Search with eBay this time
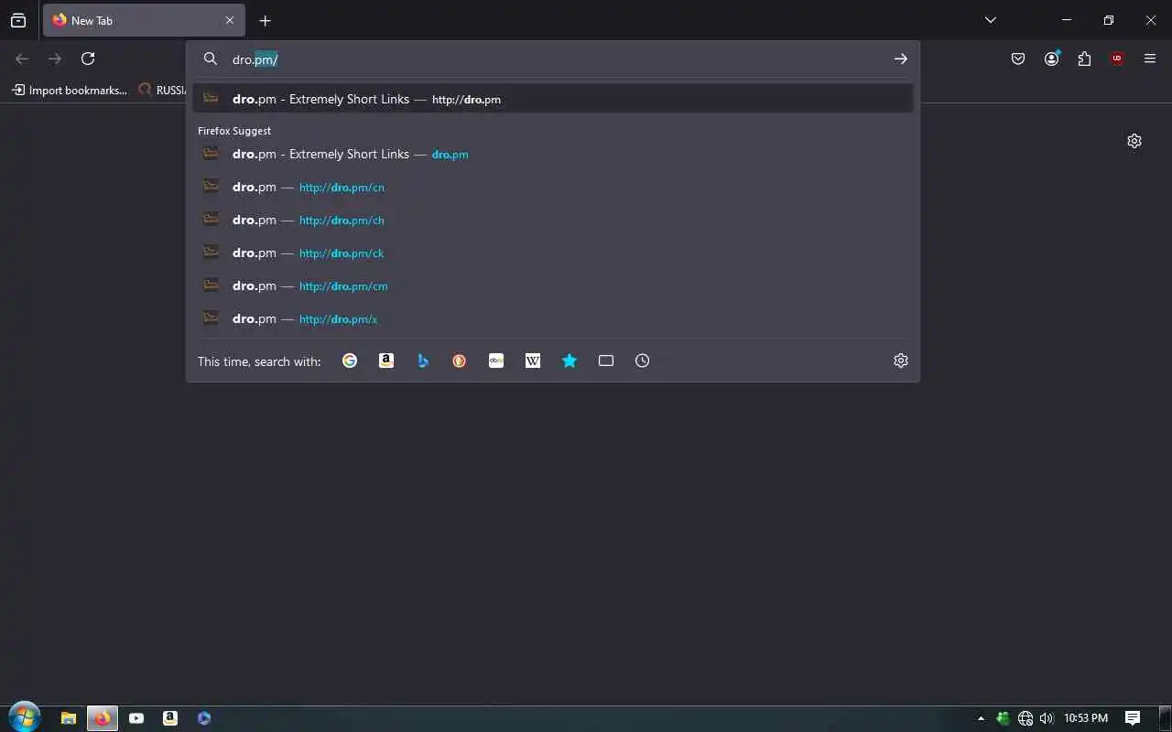The image size is (1172, 732). (x=496, y=361)
